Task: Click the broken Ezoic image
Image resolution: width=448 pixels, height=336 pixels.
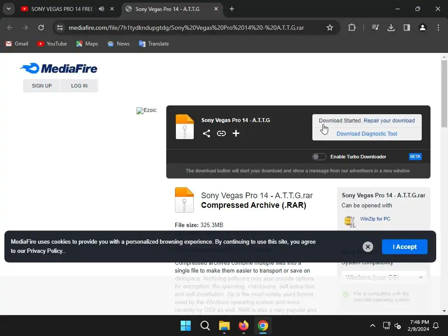Action: click(146, 110)
